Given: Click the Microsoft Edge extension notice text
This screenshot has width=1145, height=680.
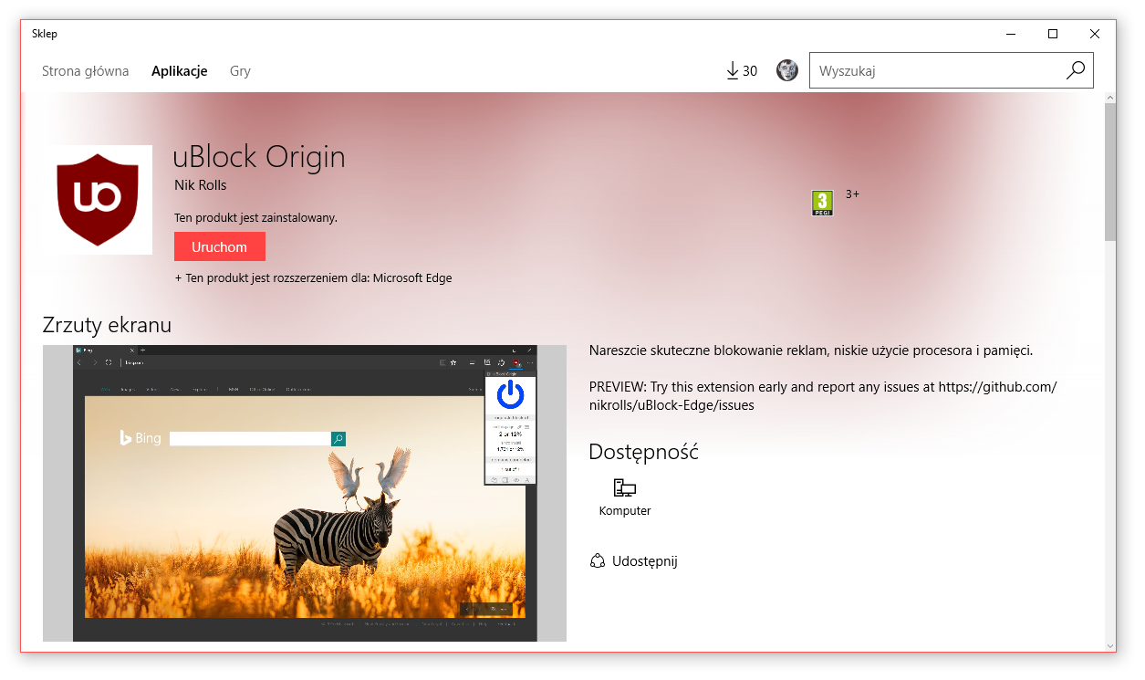Looking at the screenshot, I should tap(313, 277).
